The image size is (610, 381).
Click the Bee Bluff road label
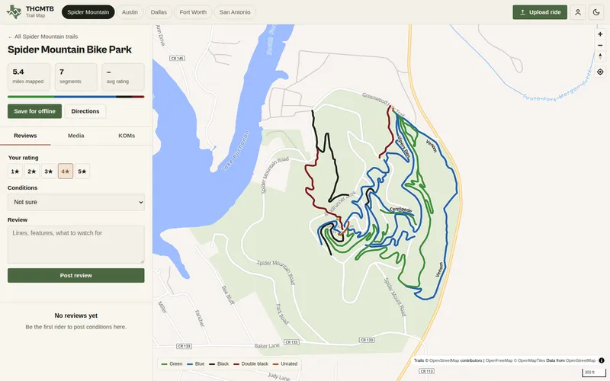[227, 295]
